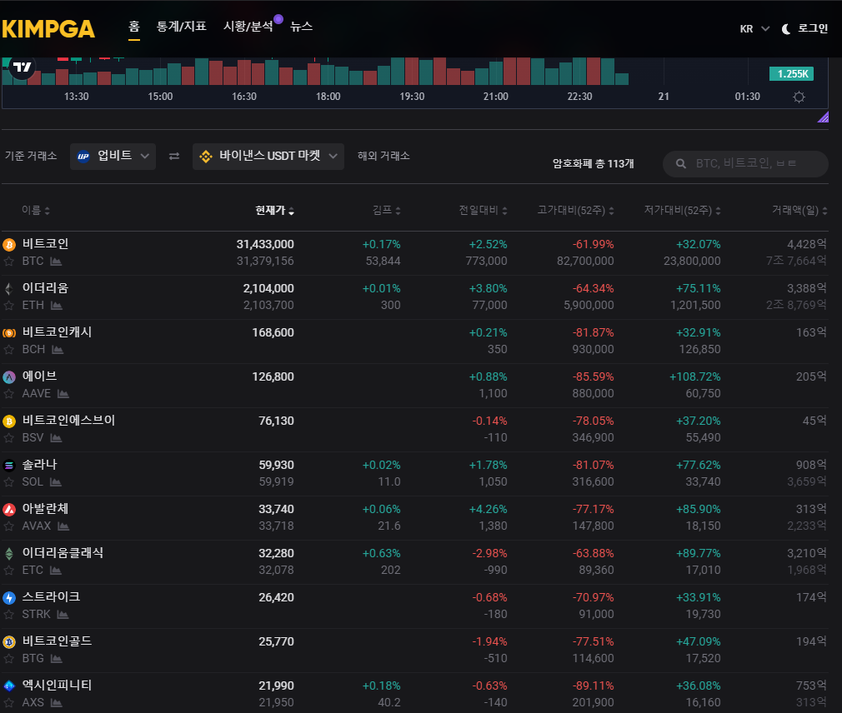Open KR language dropdown
This screenshot has width=842, height=713.
(x=754, y=29)
